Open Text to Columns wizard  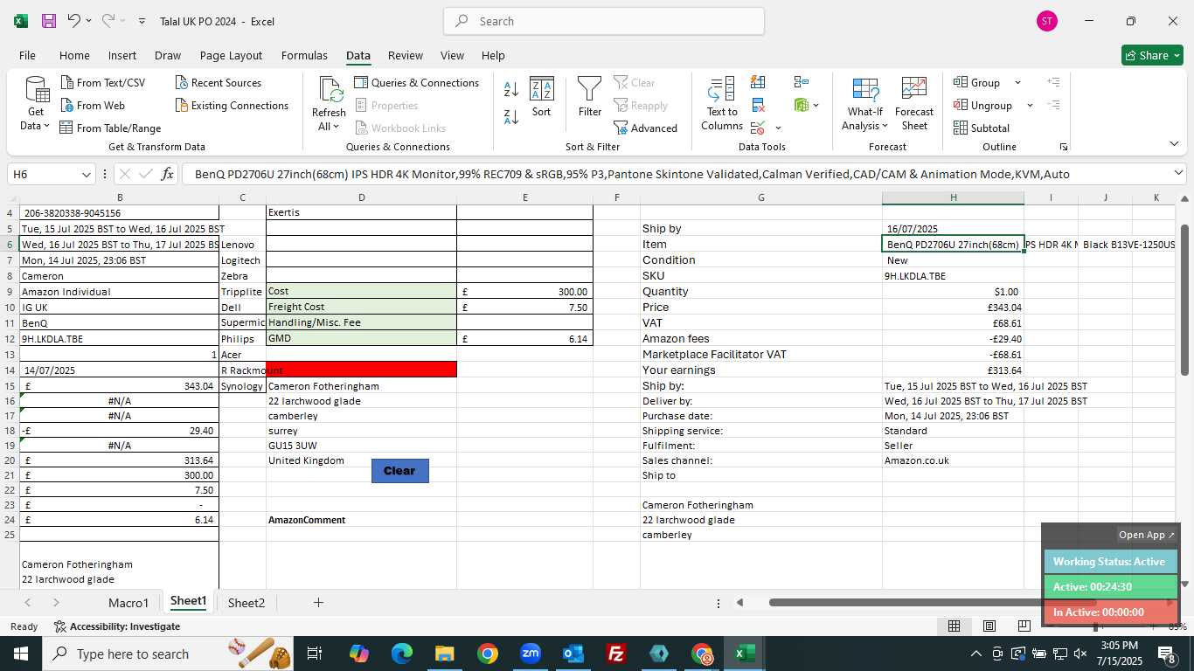[722, 103]
